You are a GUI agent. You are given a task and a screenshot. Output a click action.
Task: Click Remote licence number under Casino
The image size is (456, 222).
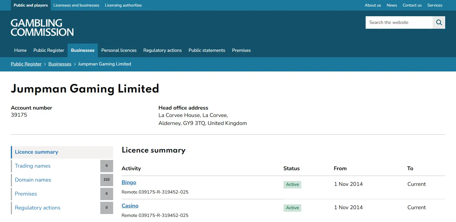pyautogui.click(x=155, y=215)
